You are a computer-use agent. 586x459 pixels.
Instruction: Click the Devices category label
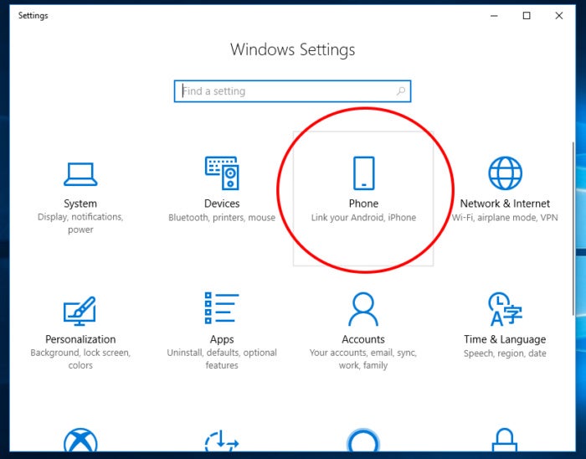click(x=222, y=204)
